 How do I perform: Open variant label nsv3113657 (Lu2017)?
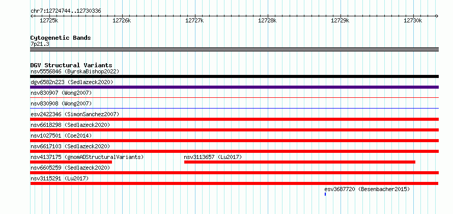click(x=213, y=157)
